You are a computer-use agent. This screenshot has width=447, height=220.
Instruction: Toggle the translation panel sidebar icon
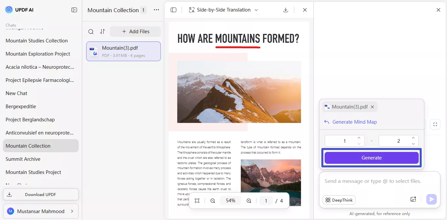point(173,10)
